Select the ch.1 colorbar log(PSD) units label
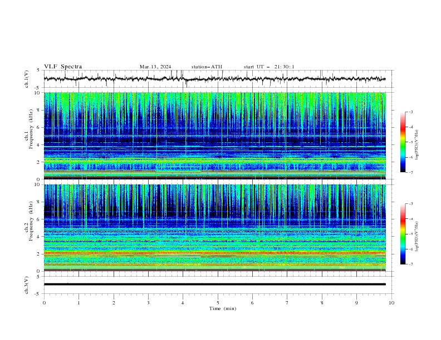This screenshot has height=340, width=441. (418, 145)
